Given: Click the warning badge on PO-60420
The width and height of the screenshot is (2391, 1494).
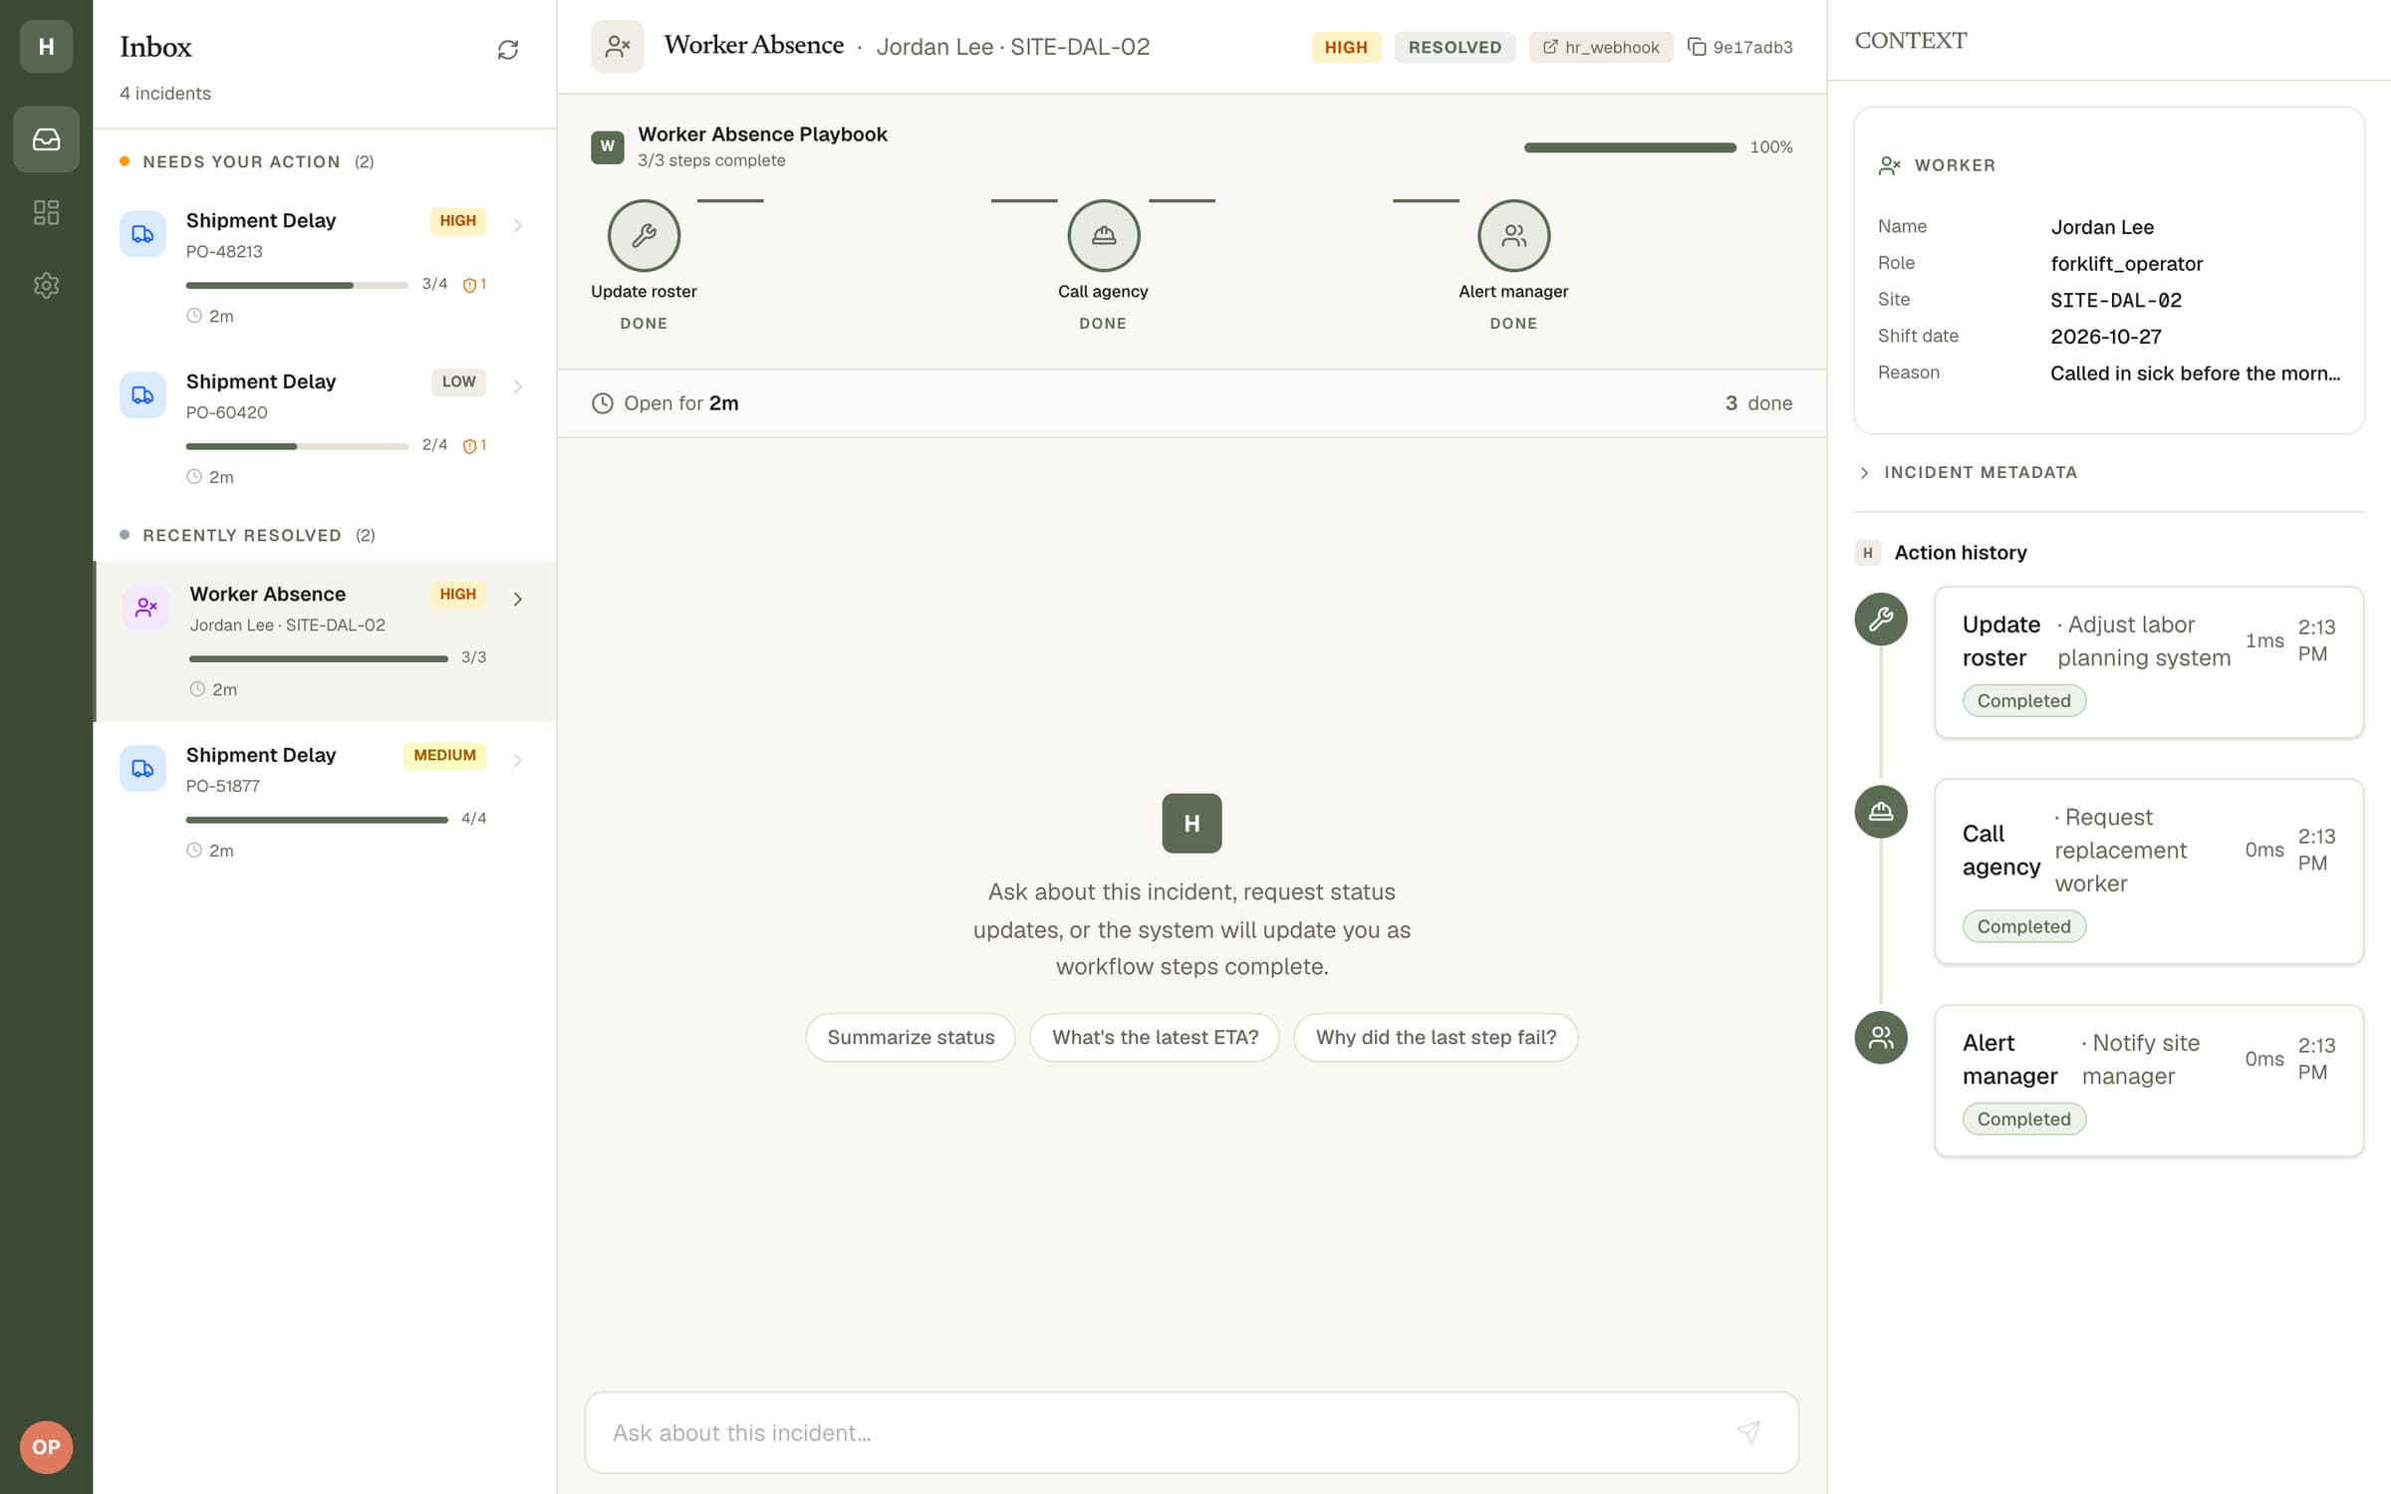Looking at the screenshot, I should (474, 446).
